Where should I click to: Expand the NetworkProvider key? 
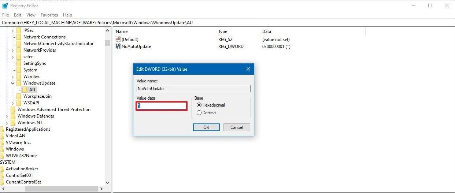13,50
